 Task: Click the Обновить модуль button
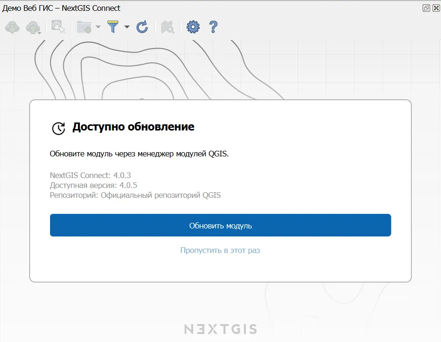point(220,225)
